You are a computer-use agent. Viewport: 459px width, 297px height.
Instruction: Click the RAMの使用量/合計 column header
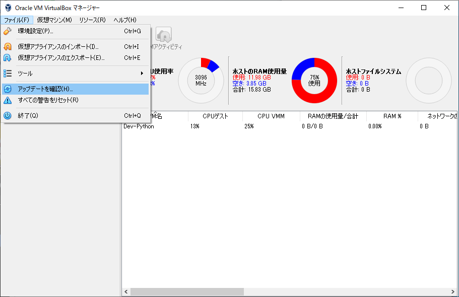tap(333, 116)
